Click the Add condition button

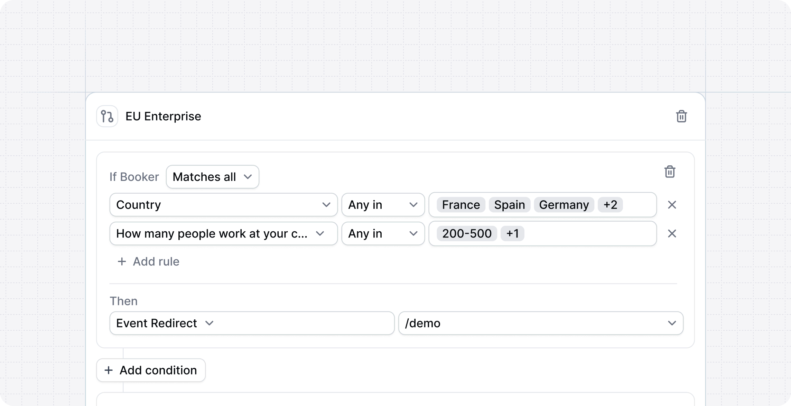(x=151, y=370)
